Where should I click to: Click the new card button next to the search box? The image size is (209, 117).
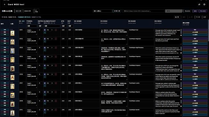click(117, 11)
